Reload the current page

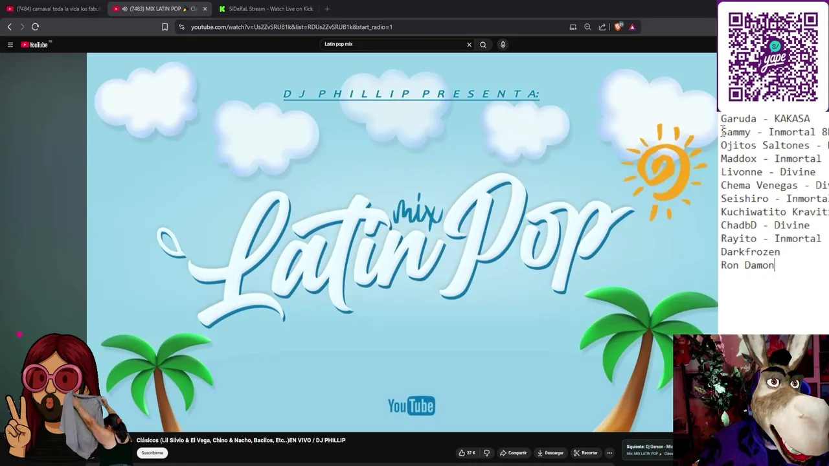35,27
